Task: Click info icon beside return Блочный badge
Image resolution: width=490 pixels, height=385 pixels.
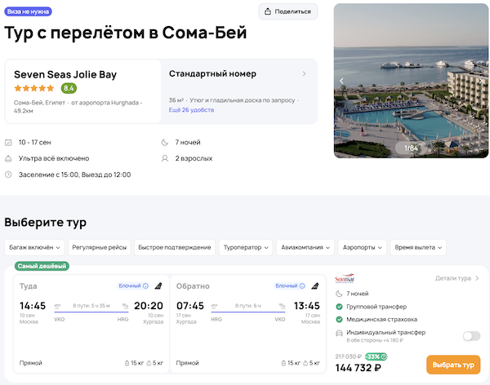Action: click(x=302, y=286)
